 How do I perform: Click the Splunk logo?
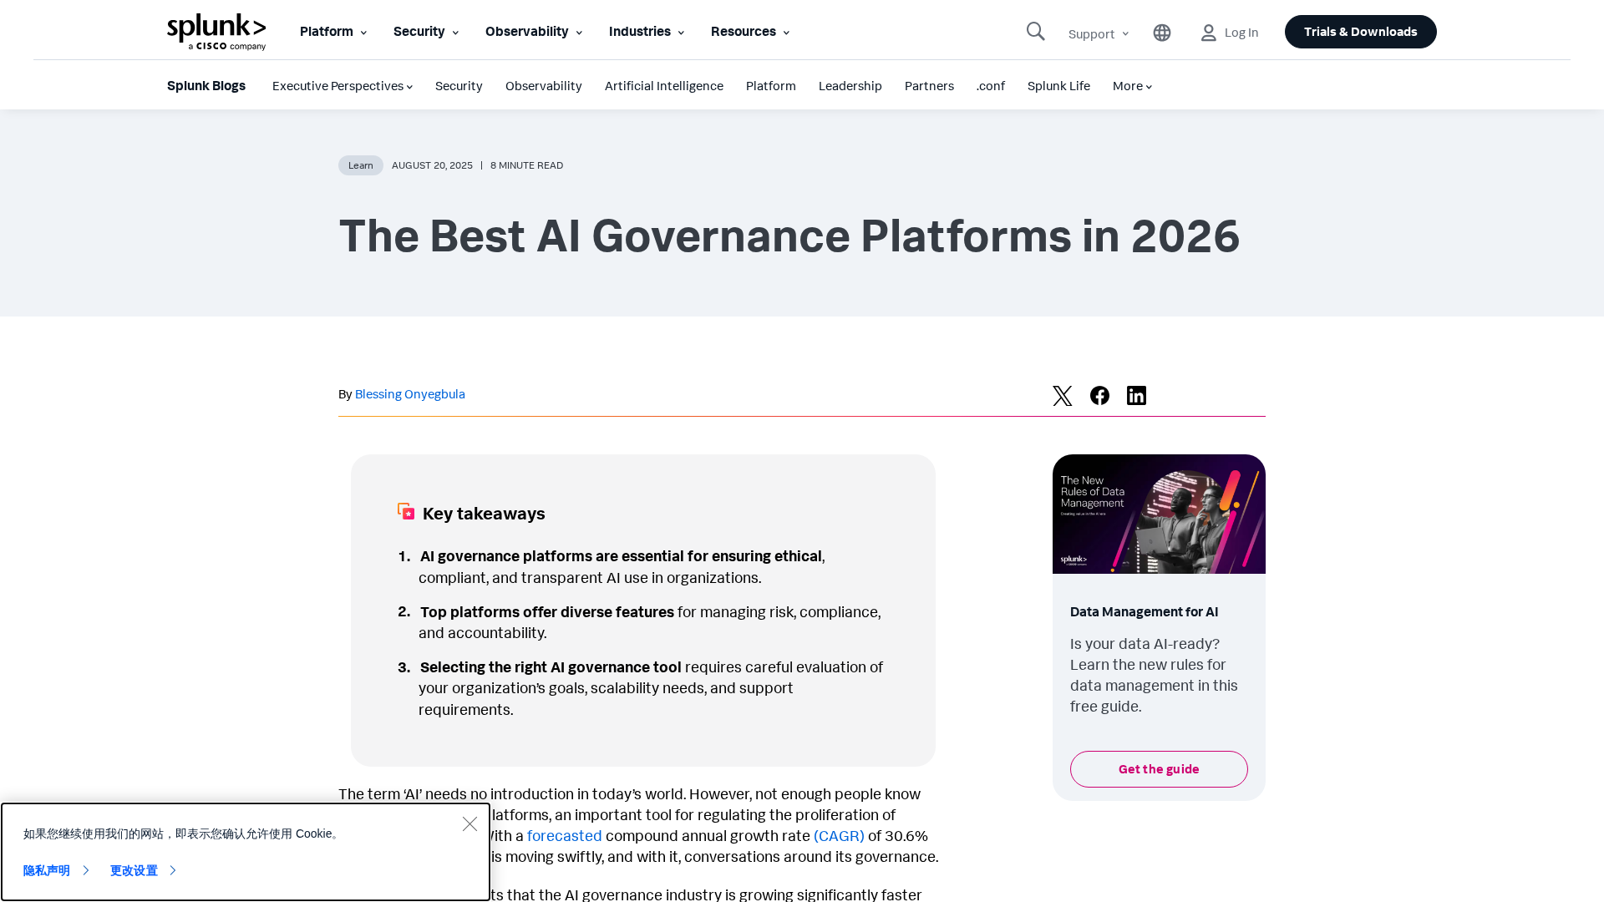(x=216, y=32)
